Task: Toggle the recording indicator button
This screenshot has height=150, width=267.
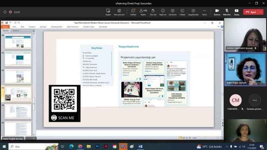Action: click(x=10, y=12)
